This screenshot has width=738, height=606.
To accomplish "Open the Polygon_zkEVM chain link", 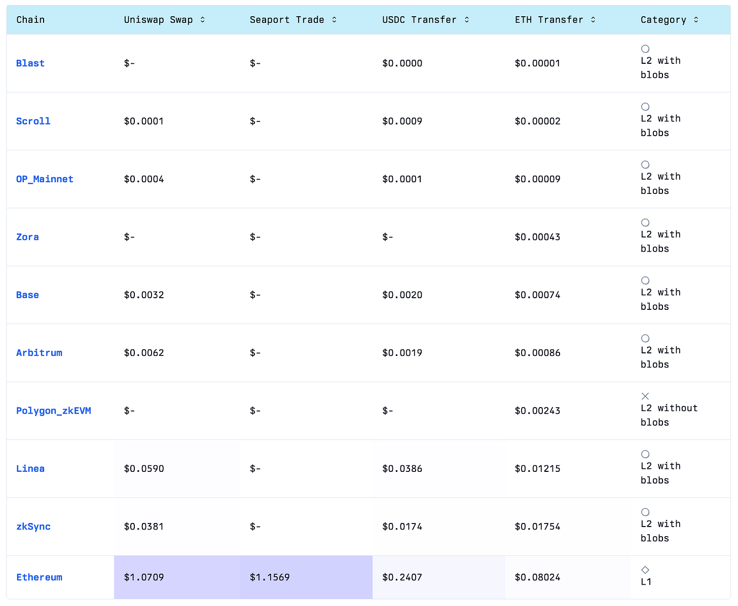I will point(54,411).
